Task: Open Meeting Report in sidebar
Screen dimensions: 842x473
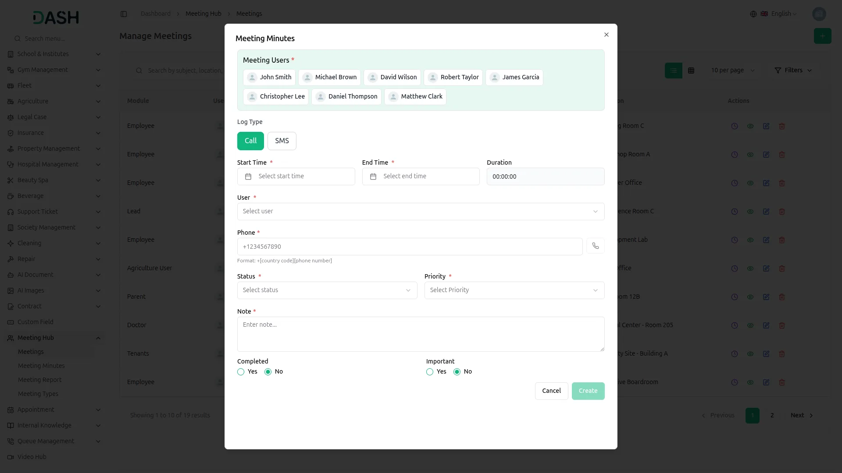Action: [x=39, y=380]
